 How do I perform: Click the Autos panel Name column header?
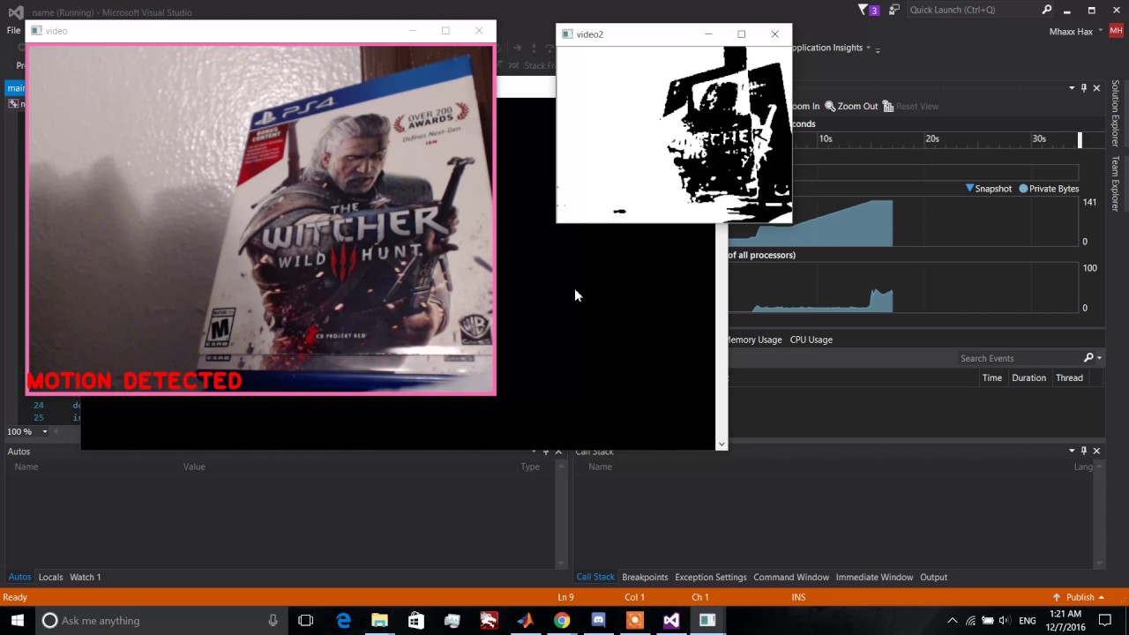26,467
